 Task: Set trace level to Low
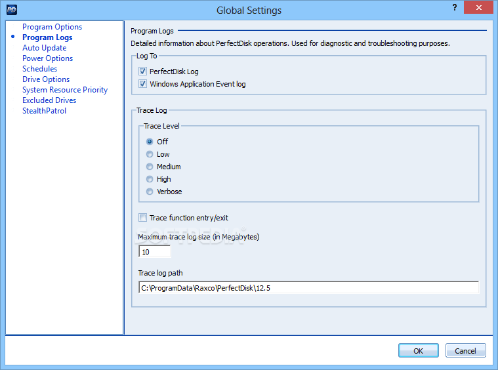[150, 154]
